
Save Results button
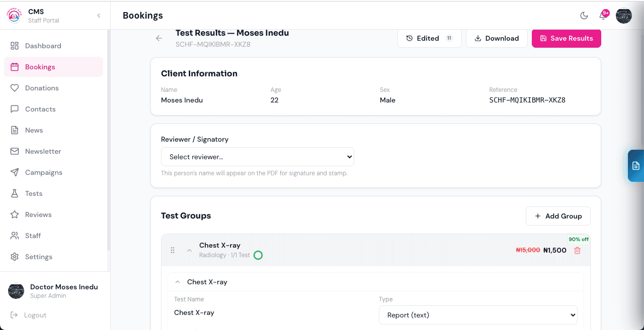tap(567, 38)
